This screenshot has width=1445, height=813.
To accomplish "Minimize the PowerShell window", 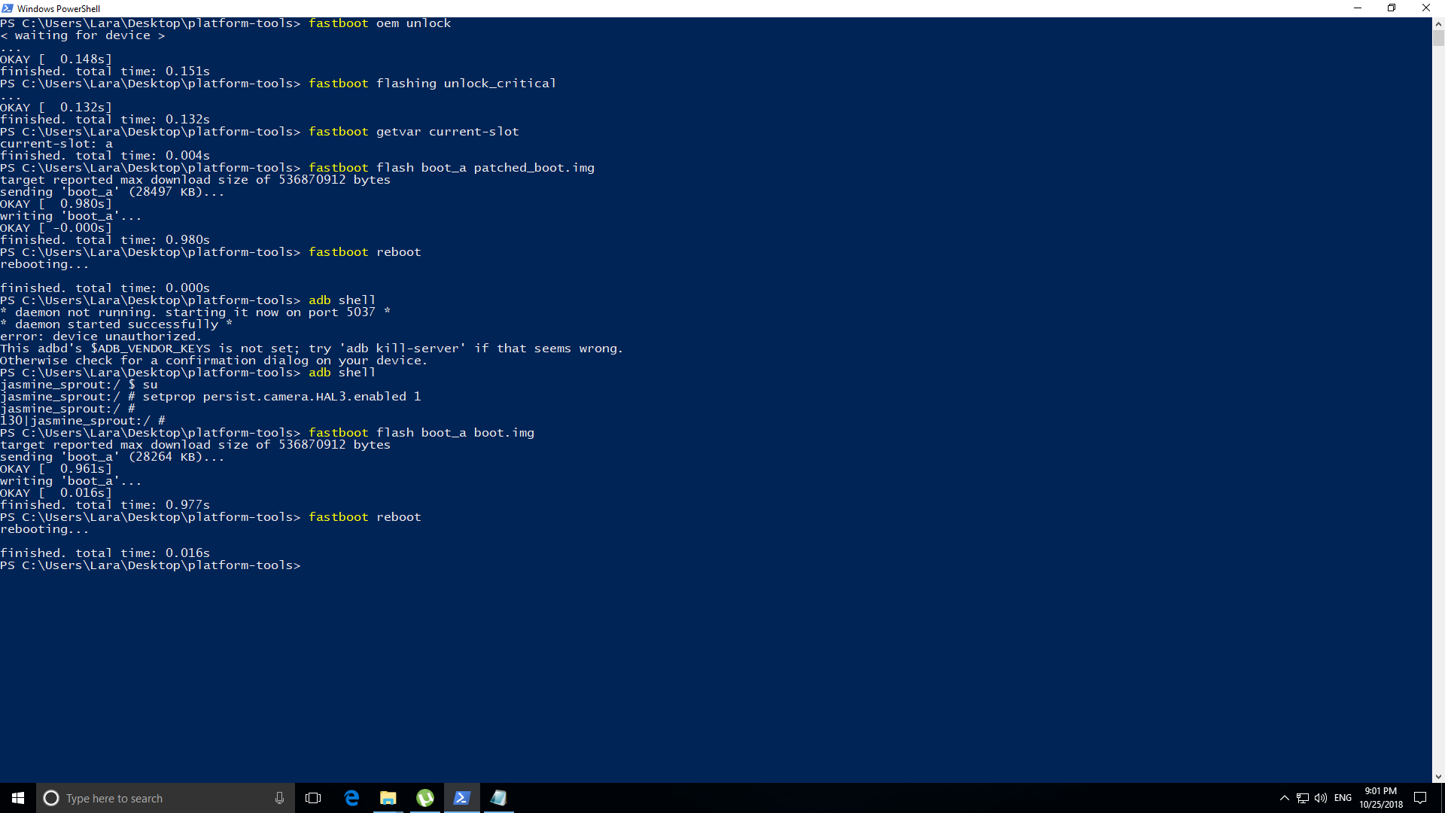I will click(x=1358, y=8).
